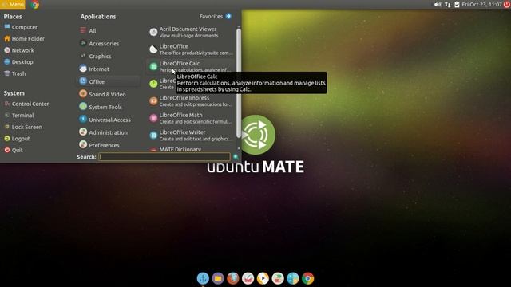Switch to Favorites view
This screenshot has width=511, height=287.
(216, 16)
